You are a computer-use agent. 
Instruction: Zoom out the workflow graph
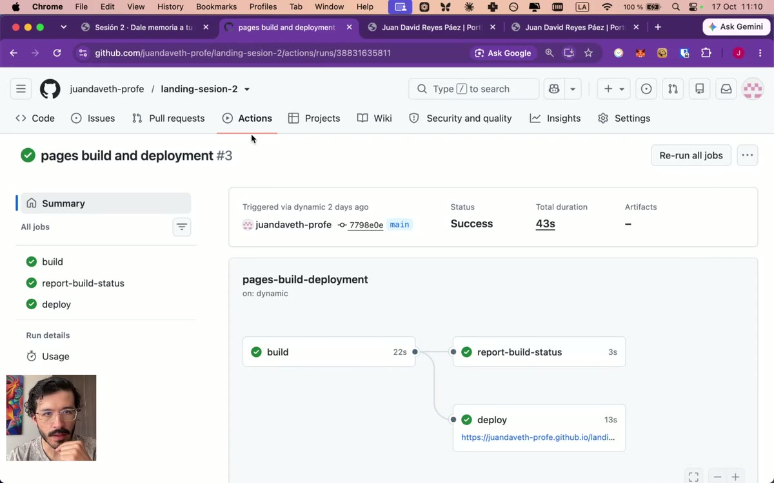click(x=717, y=477)
